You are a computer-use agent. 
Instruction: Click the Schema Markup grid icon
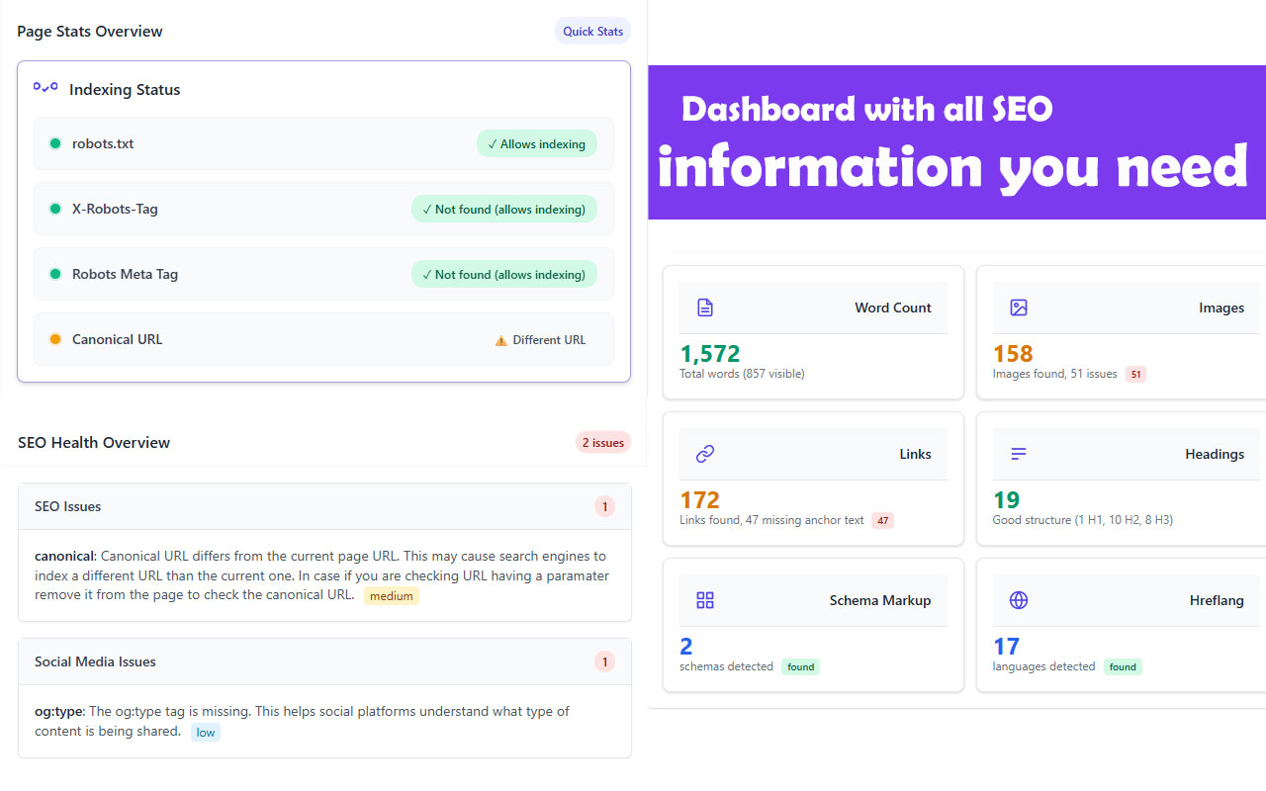[705, 600]
